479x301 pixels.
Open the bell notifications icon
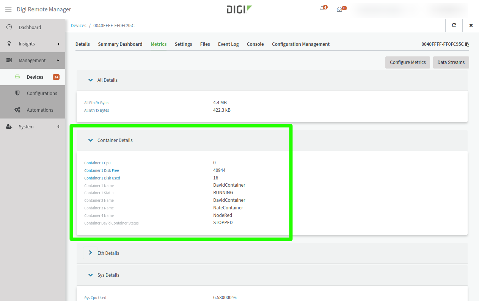[x=322, y=9]
